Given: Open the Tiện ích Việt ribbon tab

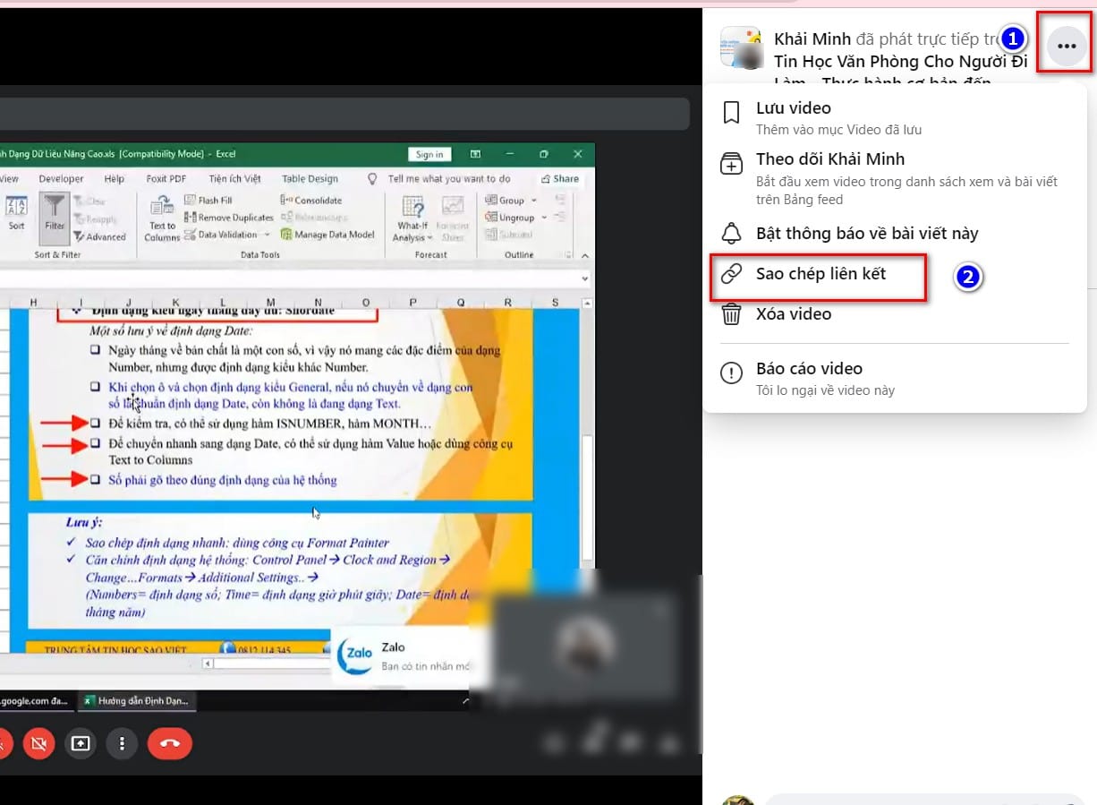Looking at the screenshot, I should (234, 178).
